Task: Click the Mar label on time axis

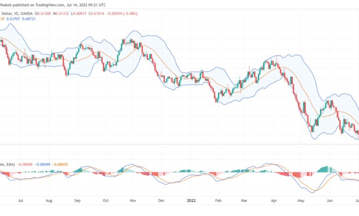Action: point(244,200)
